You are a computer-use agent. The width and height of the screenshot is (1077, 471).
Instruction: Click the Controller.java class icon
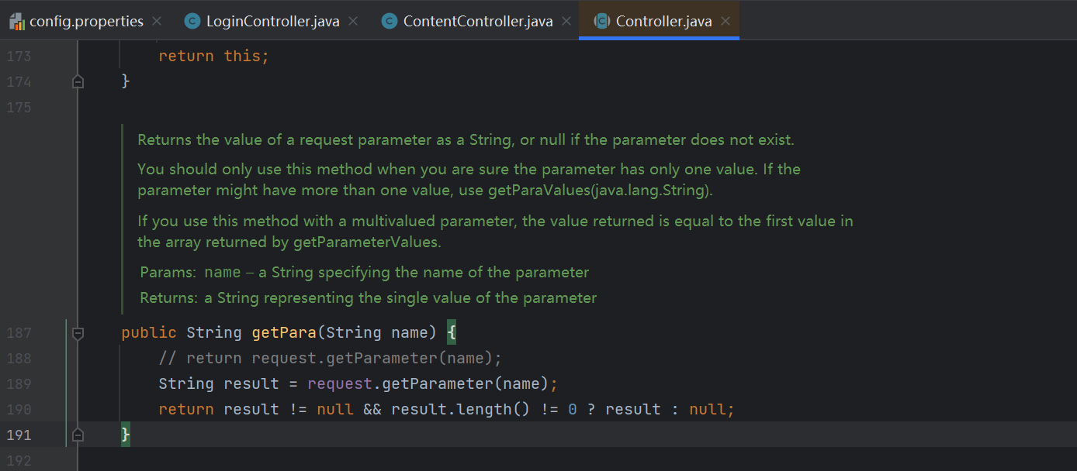click(x=601, y=21)
